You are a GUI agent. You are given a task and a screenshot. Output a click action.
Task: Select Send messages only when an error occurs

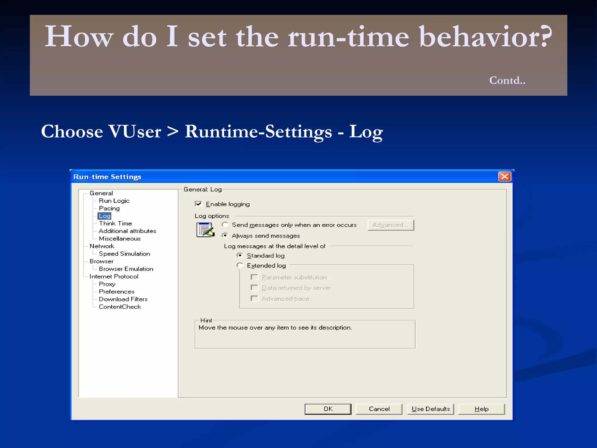coord(225,225)
